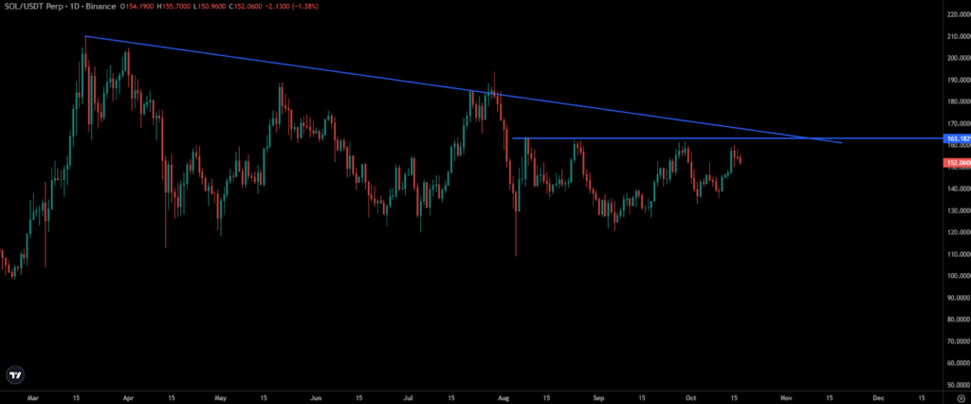Click the 110.000 price axis label
This screenshot has width=971, height=404.
958,254
